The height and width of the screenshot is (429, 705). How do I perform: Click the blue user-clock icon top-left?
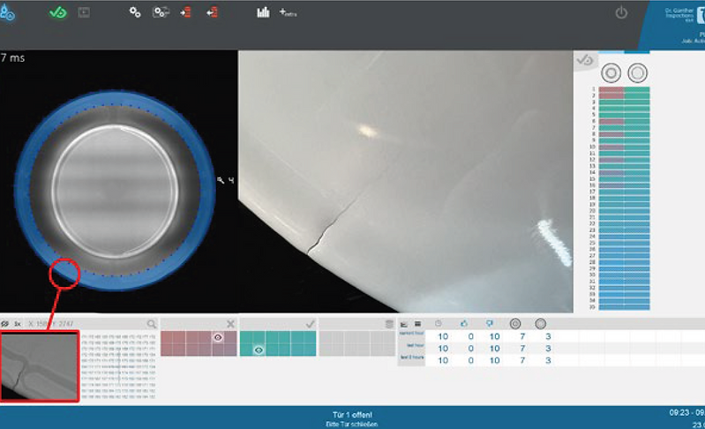[7, 13]
